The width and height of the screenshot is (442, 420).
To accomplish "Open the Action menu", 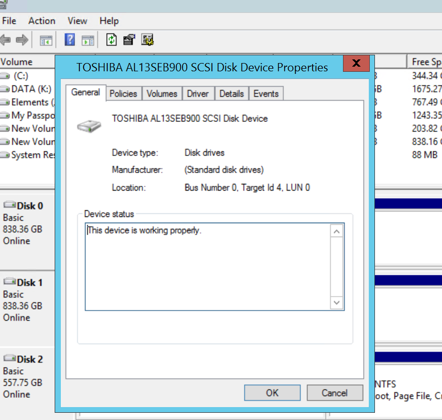I will (x=42, y=21).
